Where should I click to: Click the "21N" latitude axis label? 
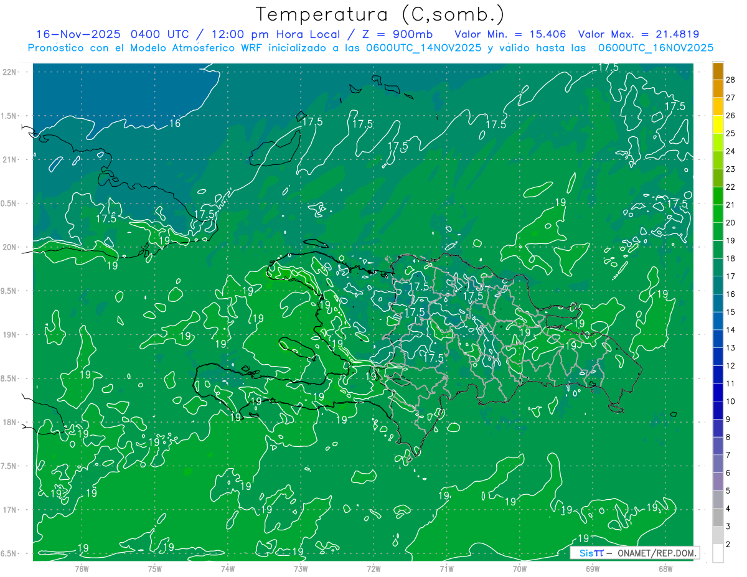point(10,160)
